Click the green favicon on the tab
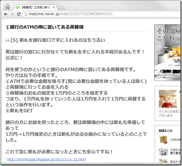This screenshot has width=182, height=166. click(x=18, y=8)
